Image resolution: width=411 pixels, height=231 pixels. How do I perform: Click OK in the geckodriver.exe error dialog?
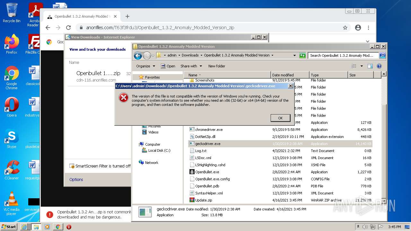pyautogui.click(x=280, y=118)
